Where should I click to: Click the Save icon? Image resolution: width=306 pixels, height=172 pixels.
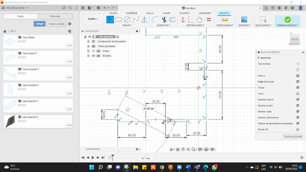pos(98,8)
